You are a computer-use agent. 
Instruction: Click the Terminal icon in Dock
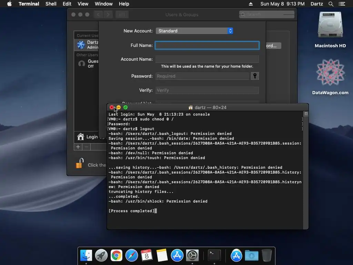214,256
